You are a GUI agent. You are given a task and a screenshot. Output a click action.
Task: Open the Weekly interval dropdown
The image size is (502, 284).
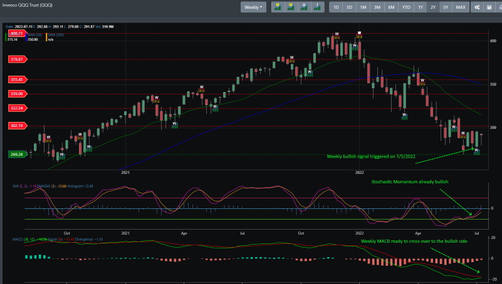253,7
